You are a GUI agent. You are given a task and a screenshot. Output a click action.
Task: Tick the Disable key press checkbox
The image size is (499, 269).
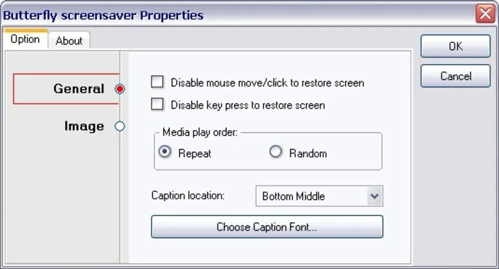(x=157, y=104)
